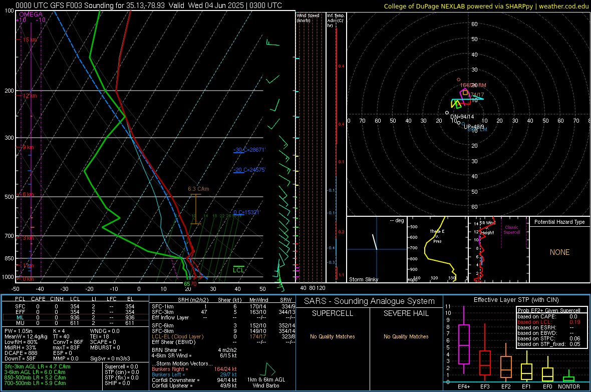Select the EFF parcel row
This screenshot has height=392, width=591.
pos(76,312)
